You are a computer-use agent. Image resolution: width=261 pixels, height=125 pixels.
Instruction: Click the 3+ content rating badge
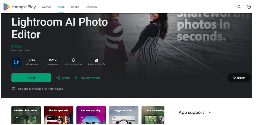coord(96,60)
